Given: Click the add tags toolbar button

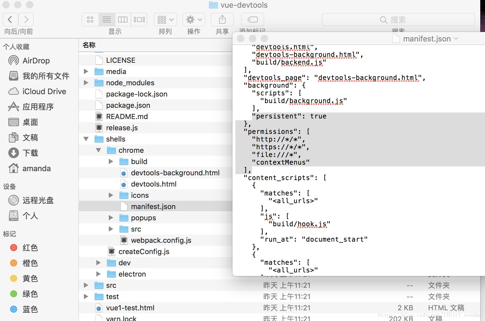Looking at the screenshot, I should [x=253, y=20].
